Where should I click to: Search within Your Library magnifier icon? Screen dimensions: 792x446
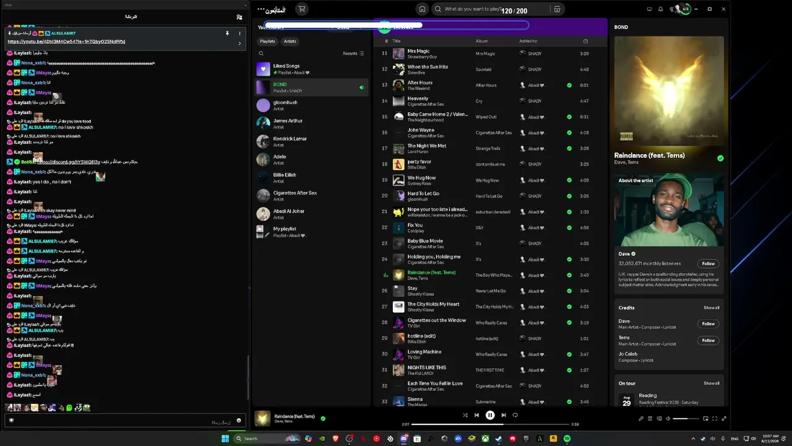pos(261,53)
